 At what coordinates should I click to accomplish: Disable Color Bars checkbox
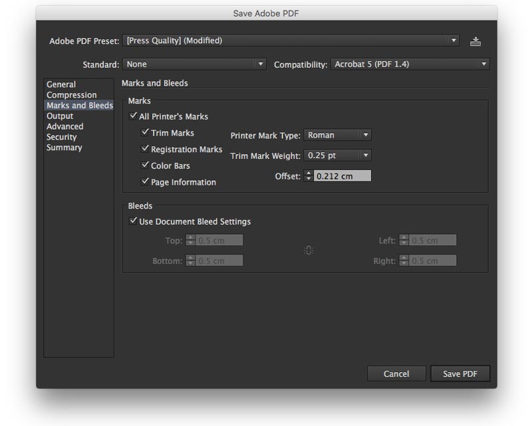click(x=145, y=165)
